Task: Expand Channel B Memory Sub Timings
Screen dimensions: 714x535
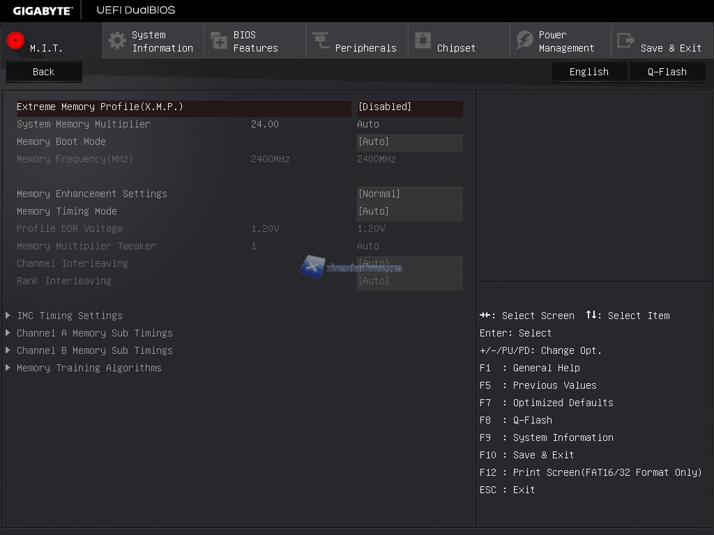Action: point(94,350)
